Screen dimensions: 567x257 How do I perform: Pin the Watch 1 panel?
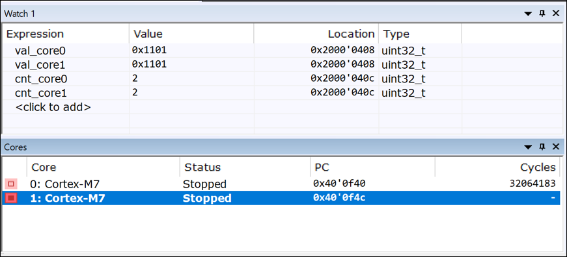pyautogui.click(x=542, y=14)
